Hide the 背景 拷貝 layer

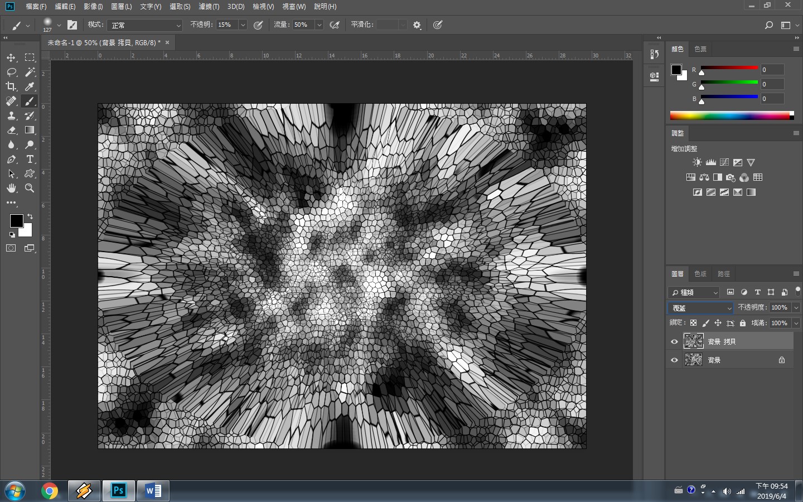(674, 341)
